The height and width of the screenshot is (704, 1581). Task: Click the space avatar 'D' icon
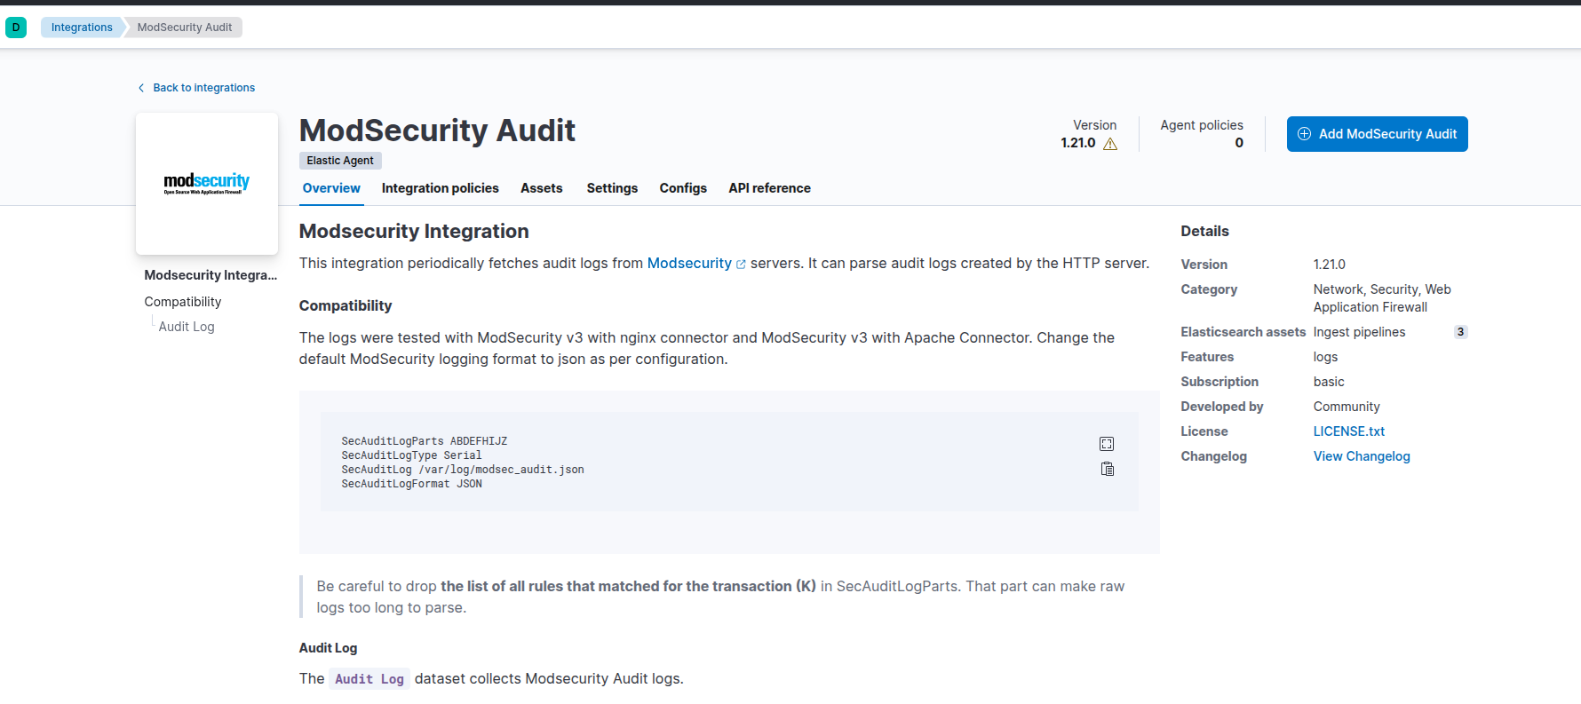pyautogui.click(x=16, y=28)
